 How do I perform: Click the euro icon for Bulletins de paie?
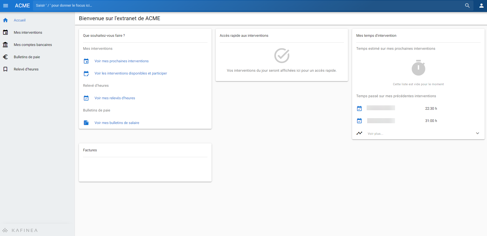[x=5, y=57]
